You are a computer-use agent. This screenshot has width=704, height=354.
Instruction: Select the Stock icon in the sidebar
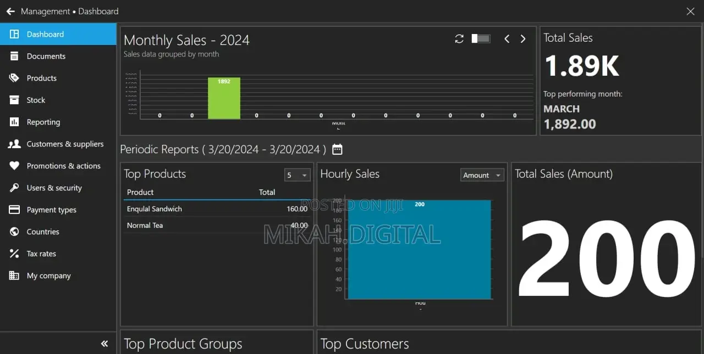point(14,100)
